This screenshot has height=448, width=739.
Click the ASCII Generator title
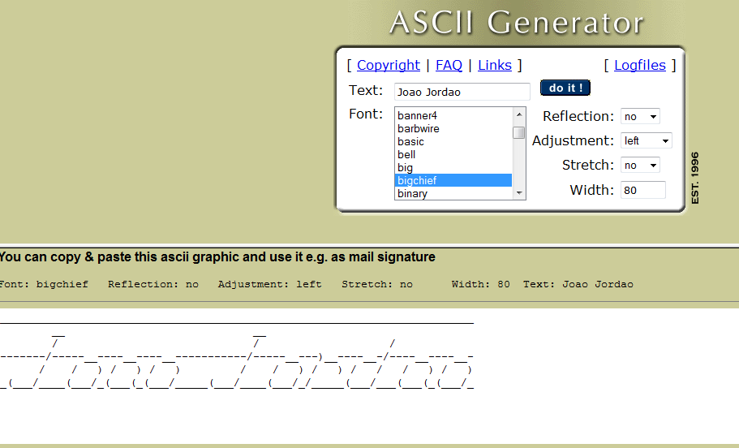(x=517, y=22)
